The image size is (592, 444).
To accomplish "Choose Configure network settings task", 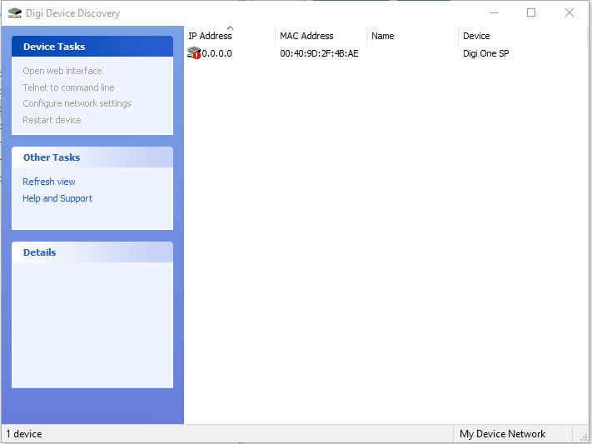I will [77, 103].
